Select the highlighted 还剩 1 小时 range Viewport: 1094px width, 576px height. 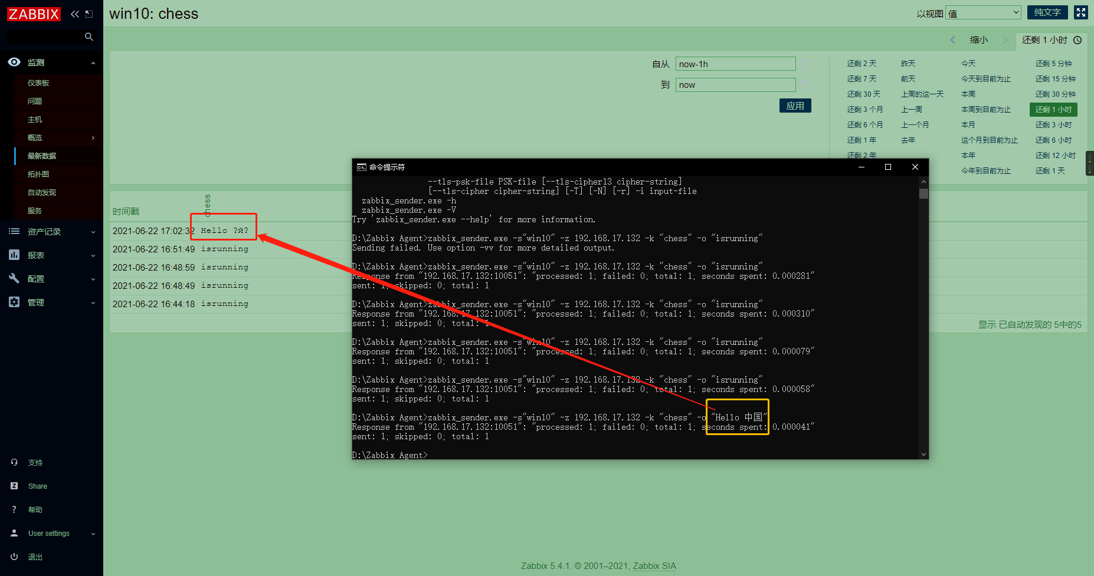1053,110
